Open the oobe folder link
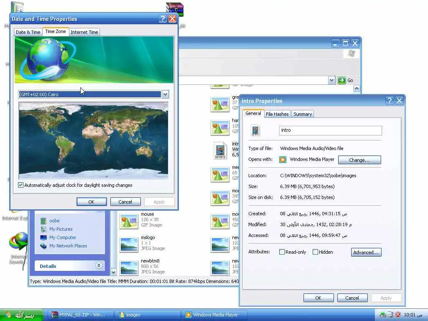Image resolution: width=428 pixels, height=321 pixels. pyautogui.click(x=54, y=221)
